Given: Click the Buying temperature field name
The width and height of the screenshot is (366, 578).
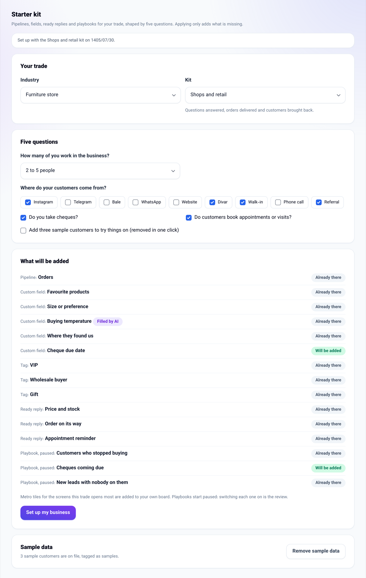Looking at the screenshot, I should pyautogui.click(x=69, y=321).
